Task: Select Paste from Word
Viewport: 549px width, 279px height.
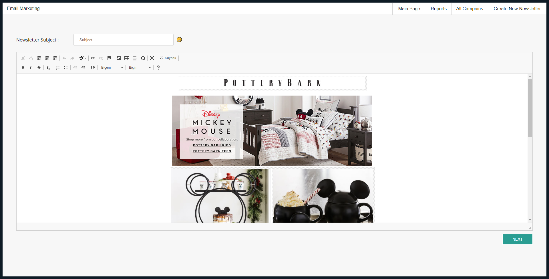Action: (x=55, y=58)
